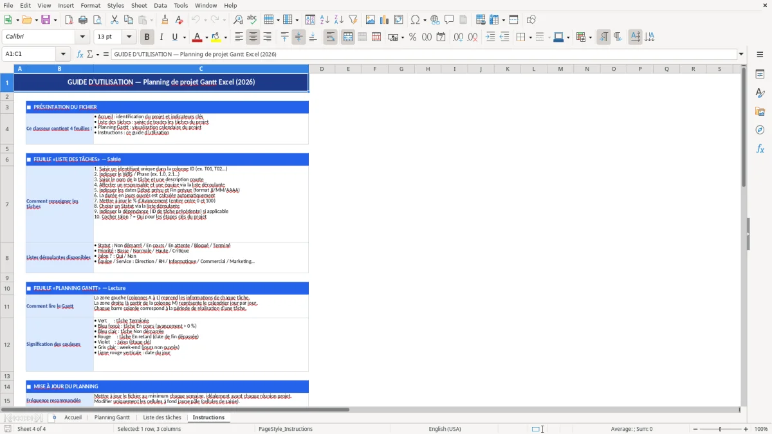
Task: Click English (USA) language in status bar
Action: pos(445,429)
